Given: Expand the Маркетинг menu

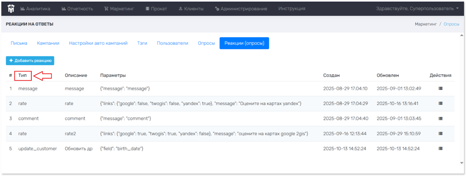Looking at the screenshot, I should (x=119, y=9).
